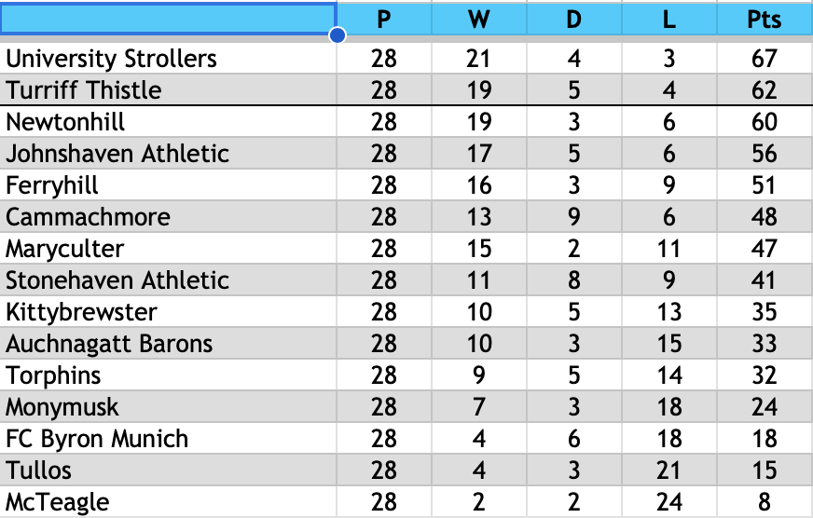Click the Johnshaven Athletic cell
This screenshot has width=813, height=518.
(168, 154)
